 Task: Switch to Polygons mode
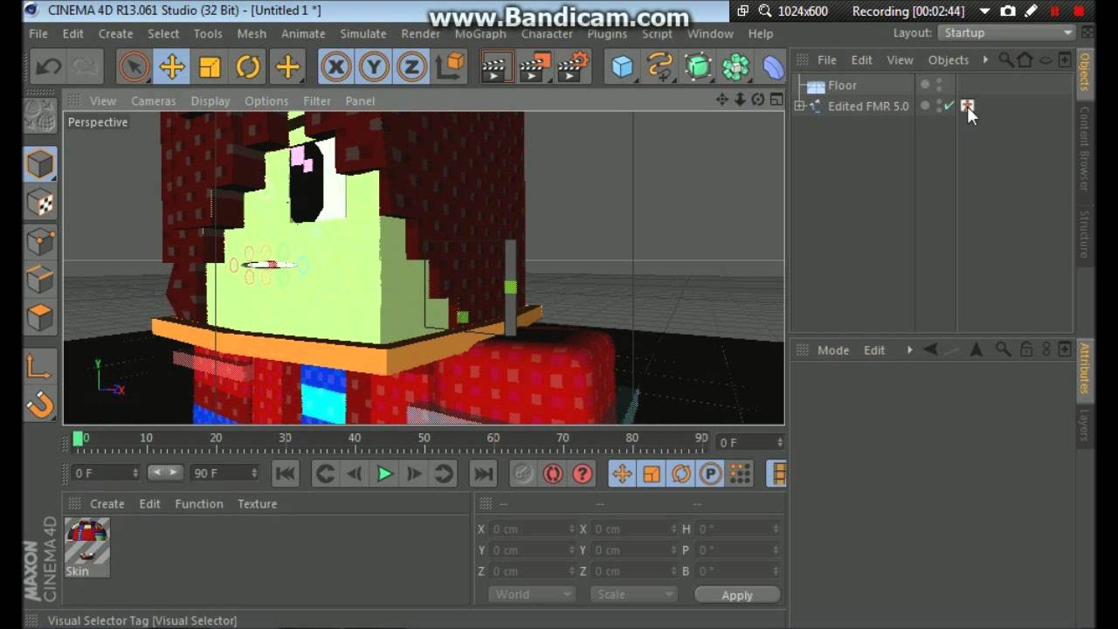40,317
